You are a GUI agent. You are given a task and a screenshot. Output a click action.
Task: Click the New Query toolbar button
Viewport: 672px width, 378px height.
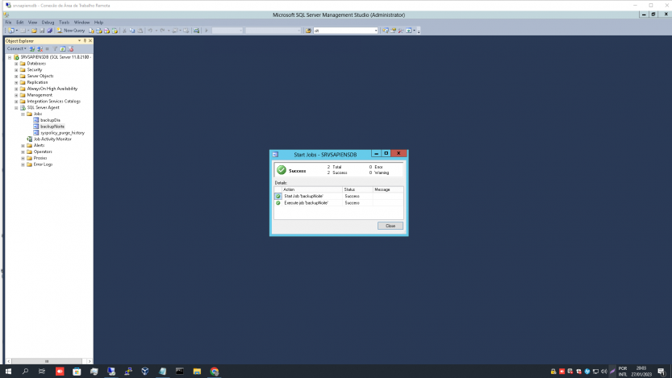pyautogui.click(x=71, y=31)
